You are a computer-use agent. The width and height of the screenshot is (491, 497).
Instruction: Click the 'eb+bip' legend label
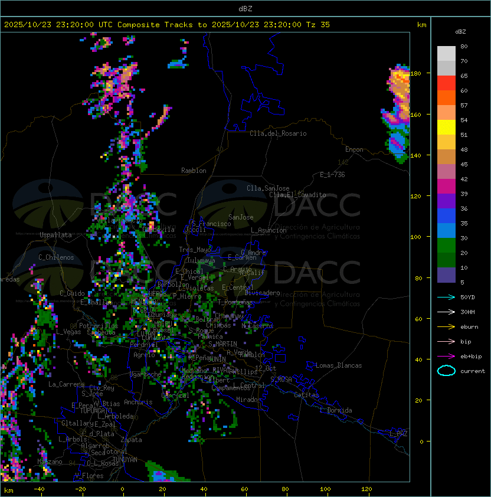tap(471, 357)
